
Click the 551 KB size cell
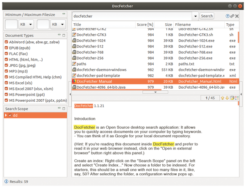point(167,69)
